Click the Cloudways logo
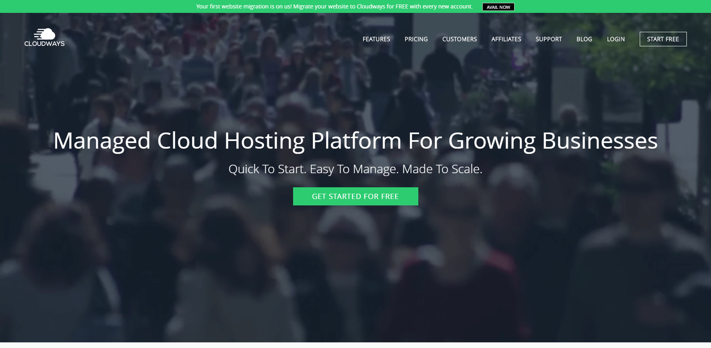 point(44,37)
